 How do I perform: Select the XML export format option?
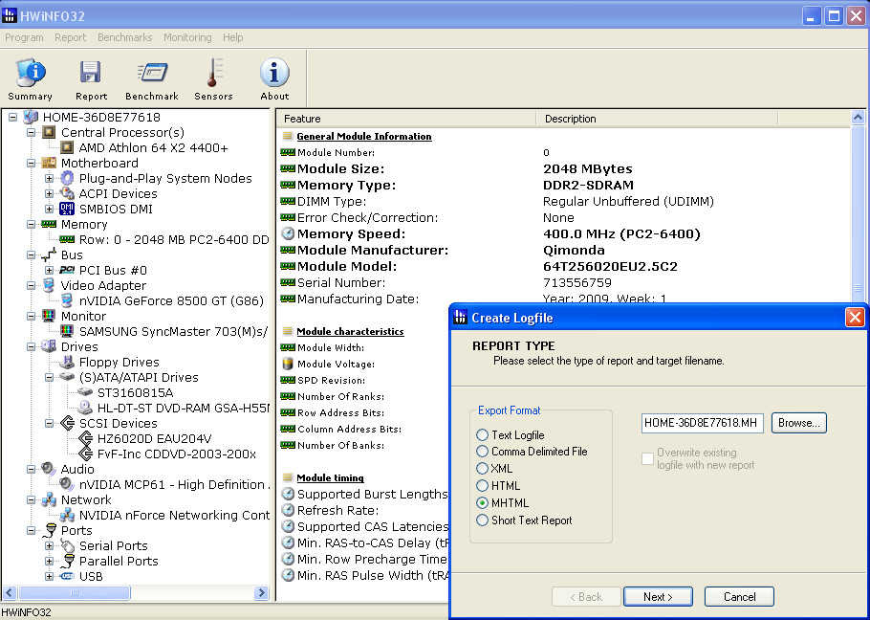click(x=483, y=469)
